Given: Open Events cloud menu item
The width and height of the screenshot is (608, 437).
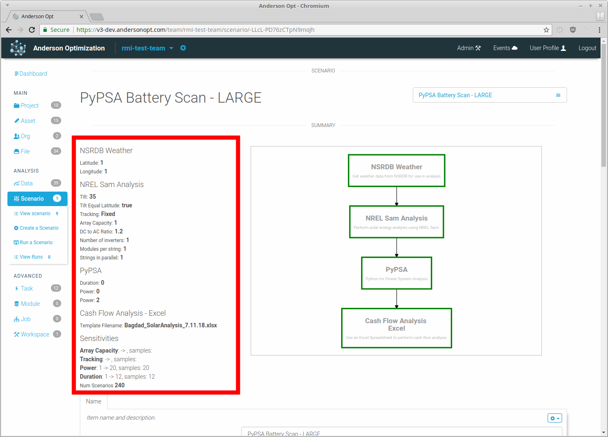Looking at the screenshot, I should coord(505,48).
